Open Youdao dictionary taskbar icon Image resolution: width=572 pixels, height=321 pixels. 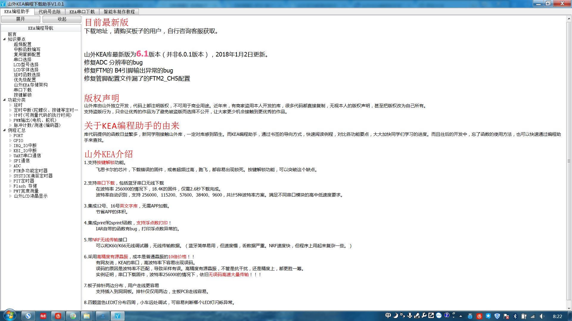click(x=43, y=316)
